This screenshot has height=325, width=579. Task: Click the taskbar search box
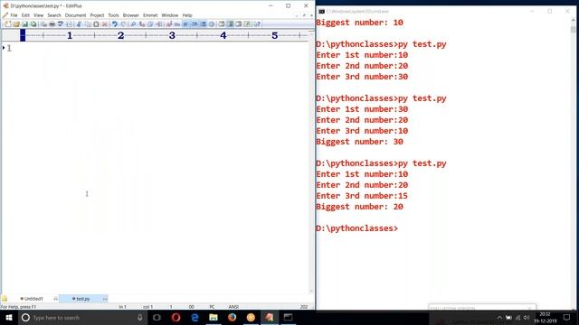point(83,317)
